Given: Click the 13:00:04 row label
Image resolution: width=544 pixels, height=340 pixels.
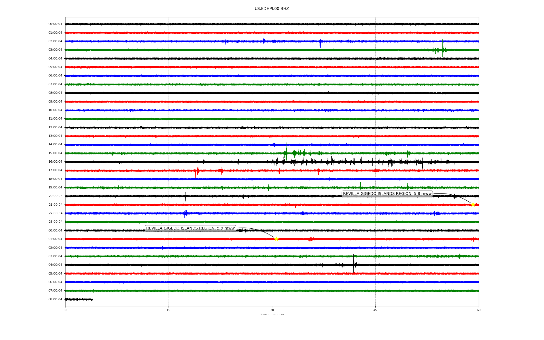Looking at the screenshot, I should click(x=55, y=136).
